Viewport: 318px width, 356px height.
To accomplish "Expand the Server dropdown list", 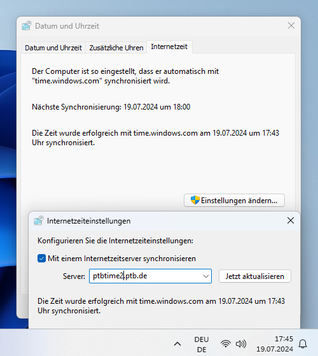I will pyautogui.click(x=206, y=276).
